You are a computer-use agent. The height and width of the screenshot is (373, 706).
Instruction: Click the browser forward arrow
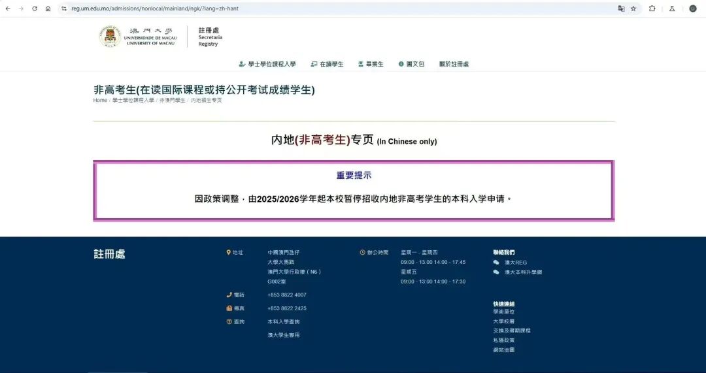point(21,8)
